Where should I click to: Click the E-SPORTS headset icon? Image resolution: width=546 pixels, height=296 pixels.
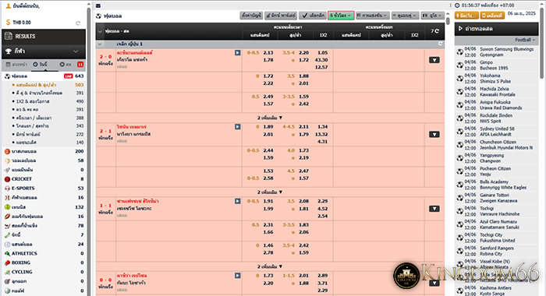(7, 189)
